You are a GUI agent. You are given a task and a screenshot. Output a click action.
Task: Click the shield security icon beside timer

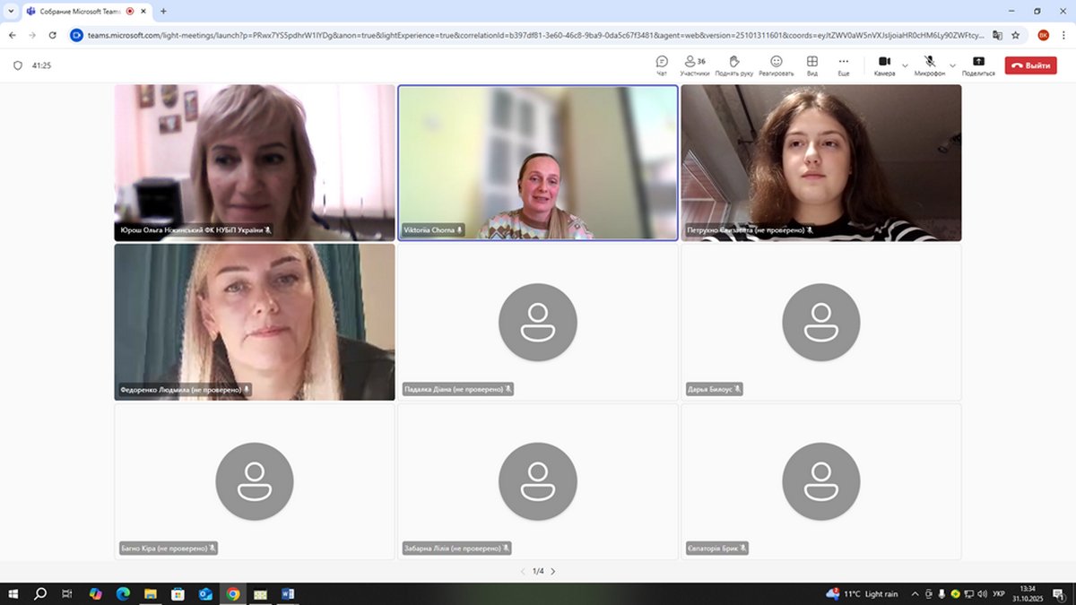(17, 65)
